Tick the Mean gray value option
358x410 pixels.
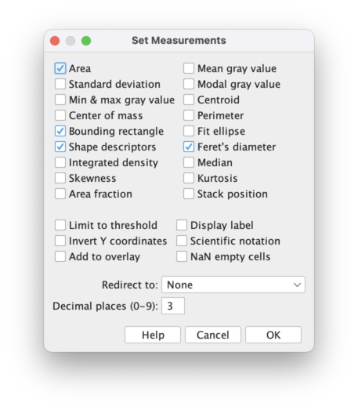pyautogui.click(x=189, y=68)
